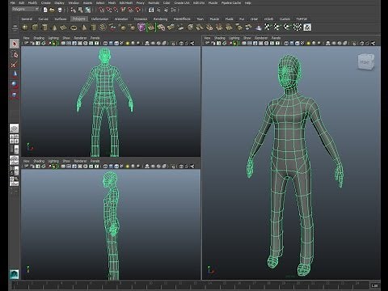The height and width of the screenshot is (291, 388).
Task: Click the time slider at bottom
Action: pyautogui.click(x=190, y=285)
